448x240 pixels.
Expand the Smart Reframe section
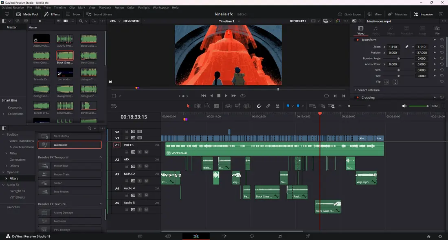tap(356, 90)
